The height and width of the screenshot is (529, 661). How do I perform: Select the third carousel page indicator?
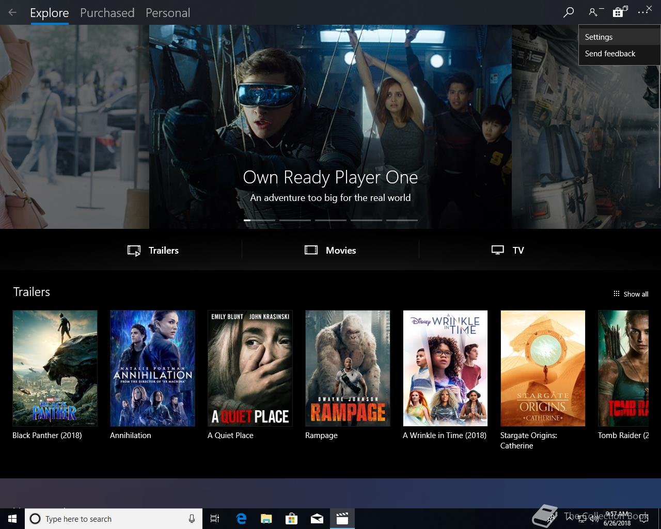pos(330,220)
